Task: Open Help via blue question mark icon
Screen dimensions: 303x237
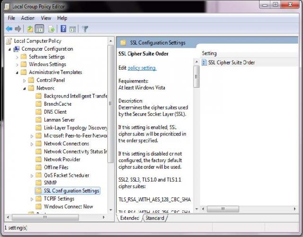Action: 63,29
